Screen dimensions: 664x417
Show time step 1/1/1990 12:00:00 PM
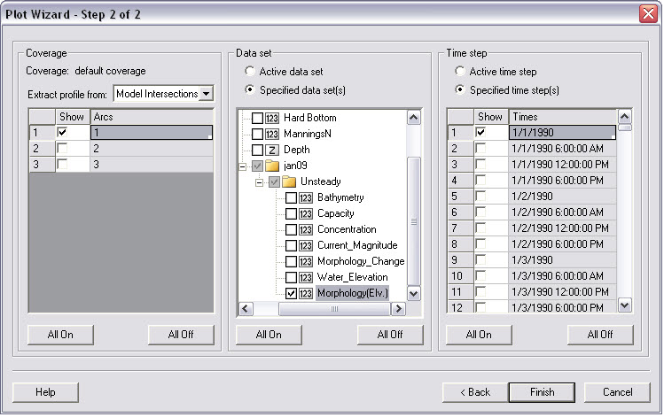point(480,164)
